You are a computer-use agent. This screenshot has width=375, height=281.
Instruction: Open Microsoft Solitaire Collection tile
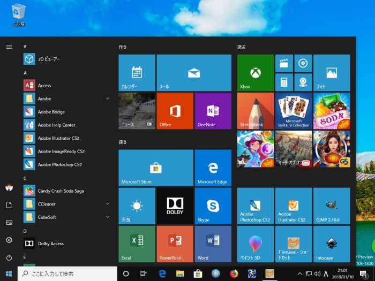(293, 110)
